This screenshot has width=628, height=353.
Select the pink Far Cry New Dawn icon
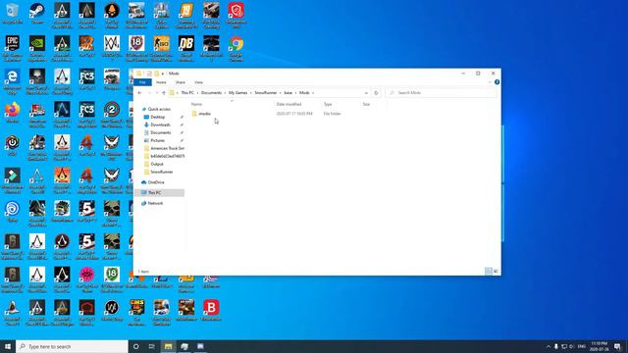tap(87, 275)
